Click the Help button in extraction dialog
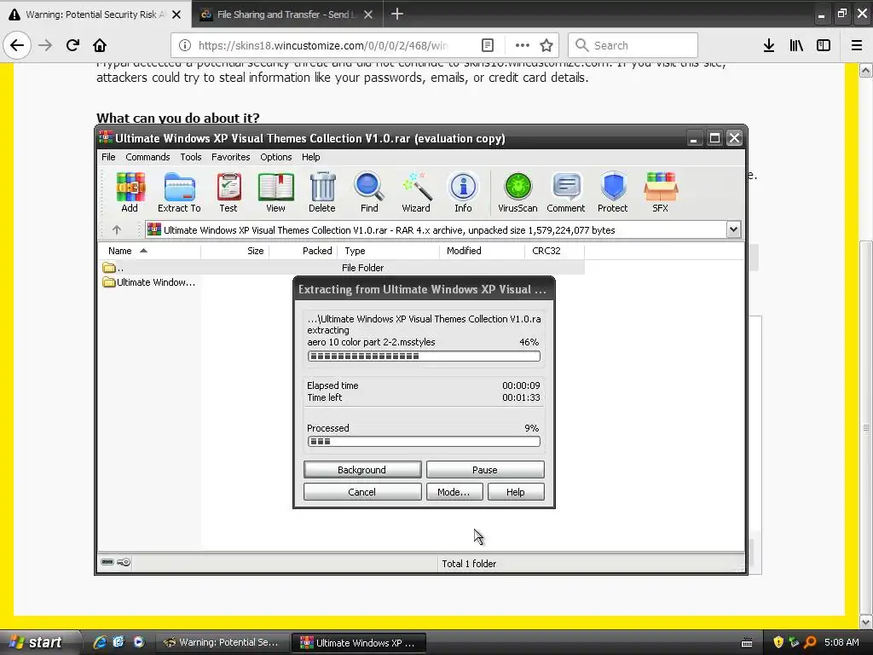Viewport: 873px width, 655px height. [516, 492]
